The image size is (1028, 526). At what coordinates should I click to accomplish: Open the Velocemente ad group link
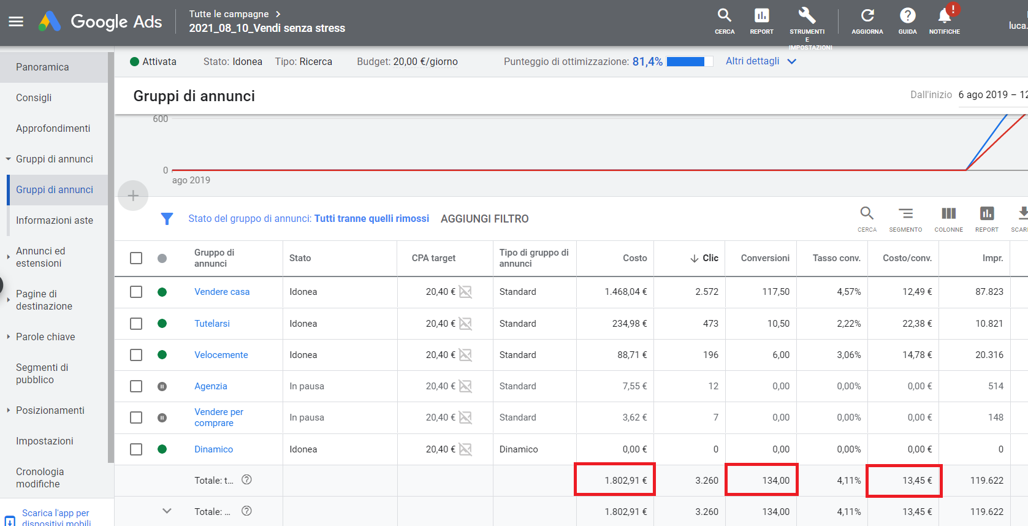(221, 355)
